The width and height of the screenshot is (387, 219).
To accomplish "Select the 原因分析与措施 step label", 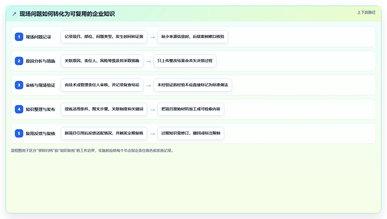I will click(x=40, y=61).
